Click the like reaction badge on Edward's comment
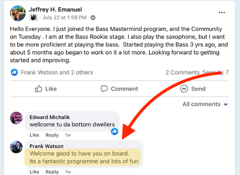This screenshot has height=175, width=240. tap(114, 131)
